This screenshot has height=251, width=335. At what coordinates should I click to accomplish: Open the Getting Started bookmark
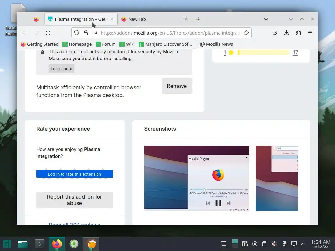[40, 44]
